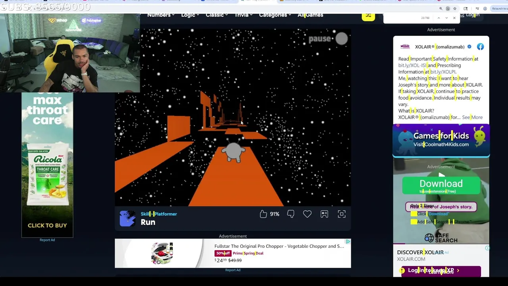508x286 pixels.
Task: Click the green Download button
Action: tap(441, 185)
